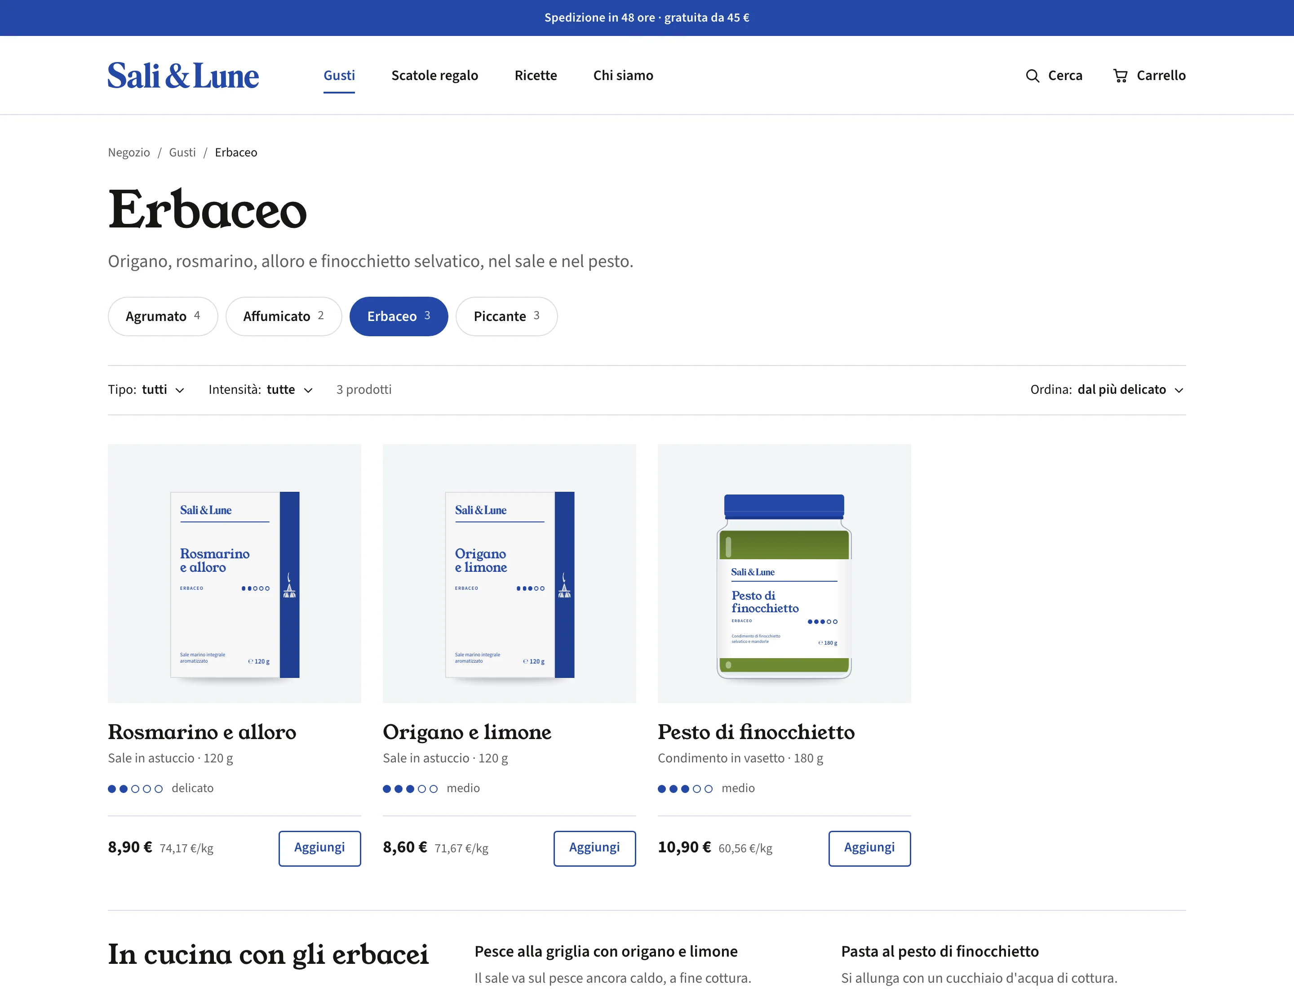Click 'Condimento in vasetto · 180 g' text
The image size is (1294, 989).
(x=740, y=758)
